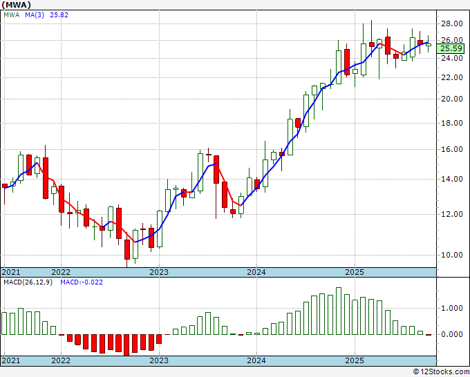Screen dimensions: 470x377
Task: Click 2024 on the MACD timeline
Action: point(256,360)
